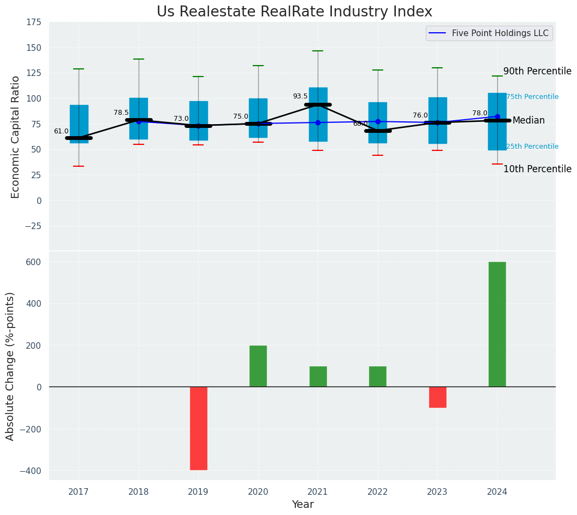Viewport: 577px width, 515px height.
Task: Click the Five Point Holdings LLC legend label
Action: click(500, 33)
